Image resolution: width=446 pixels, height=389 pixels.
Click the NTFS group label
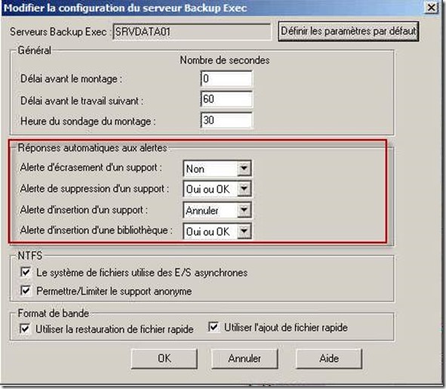coord(30,255)
